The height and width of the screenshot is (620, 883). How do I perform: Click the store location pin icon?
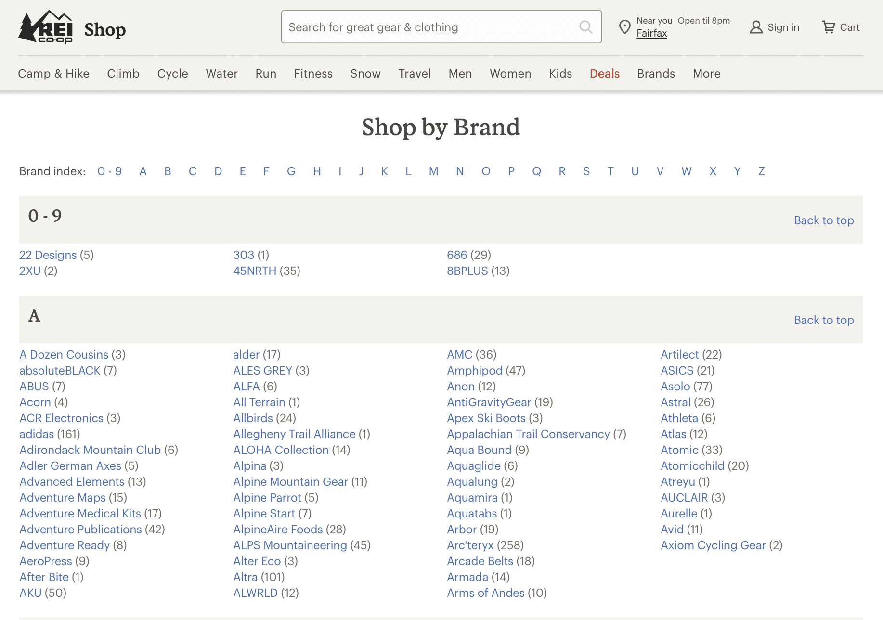(x=624, y=27)
